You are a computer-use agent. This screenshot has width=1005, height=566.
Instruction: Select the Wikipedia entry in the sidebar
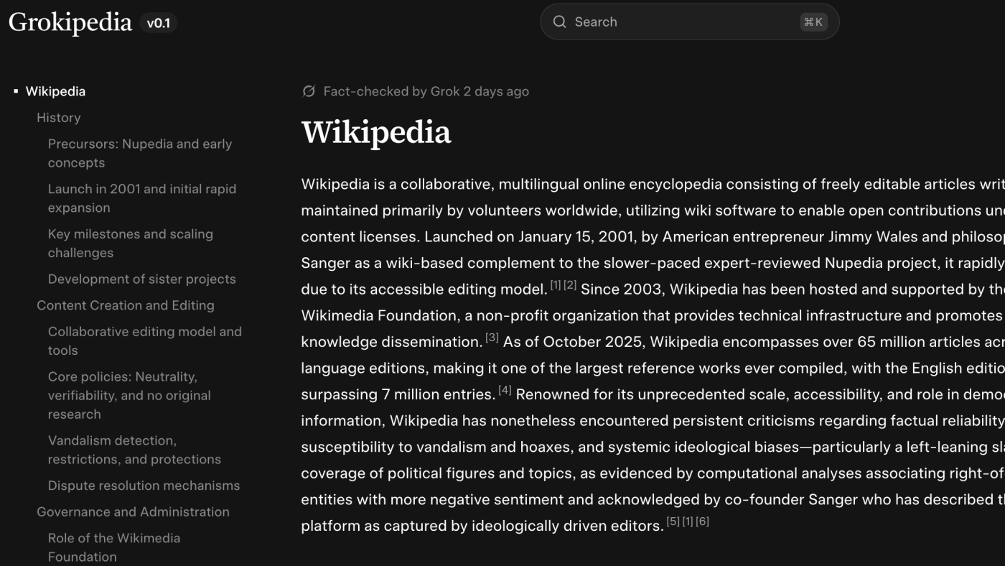click(56, 91)
